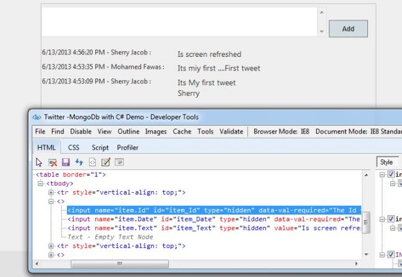Toggle the checkbox next to uppercase IN style rule

(x=390, y=255)
